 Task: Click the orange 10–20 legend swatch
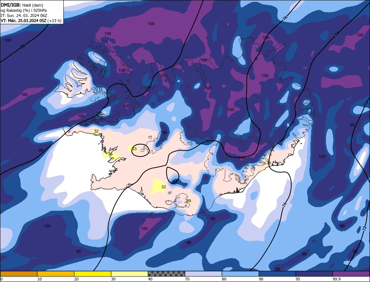click(56, 274)
